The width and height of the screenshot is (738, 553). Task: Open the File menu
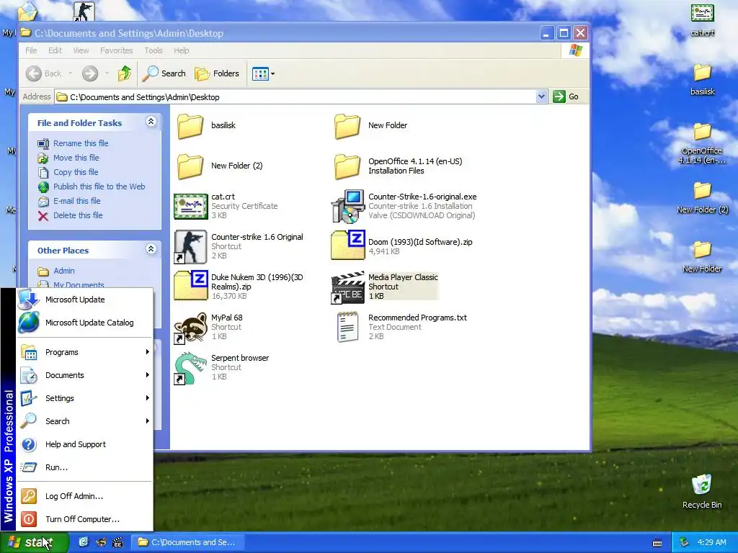(x=31, y=50)
